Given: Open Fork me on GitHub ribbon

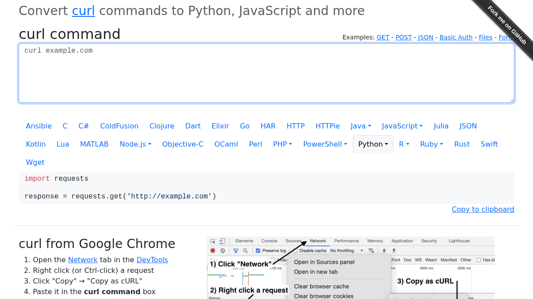Looking at the screenshot, I should (506, 25).
